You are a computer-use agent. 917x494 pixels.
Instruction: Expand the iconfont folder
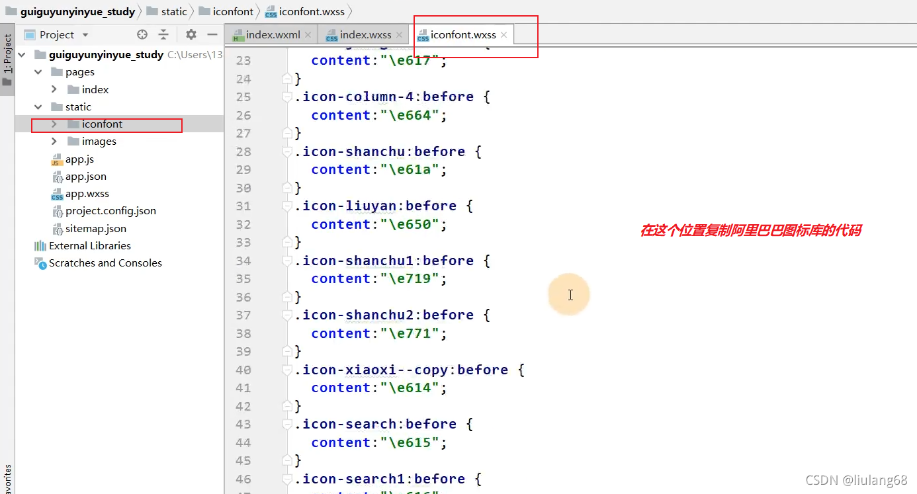point(54,124)
